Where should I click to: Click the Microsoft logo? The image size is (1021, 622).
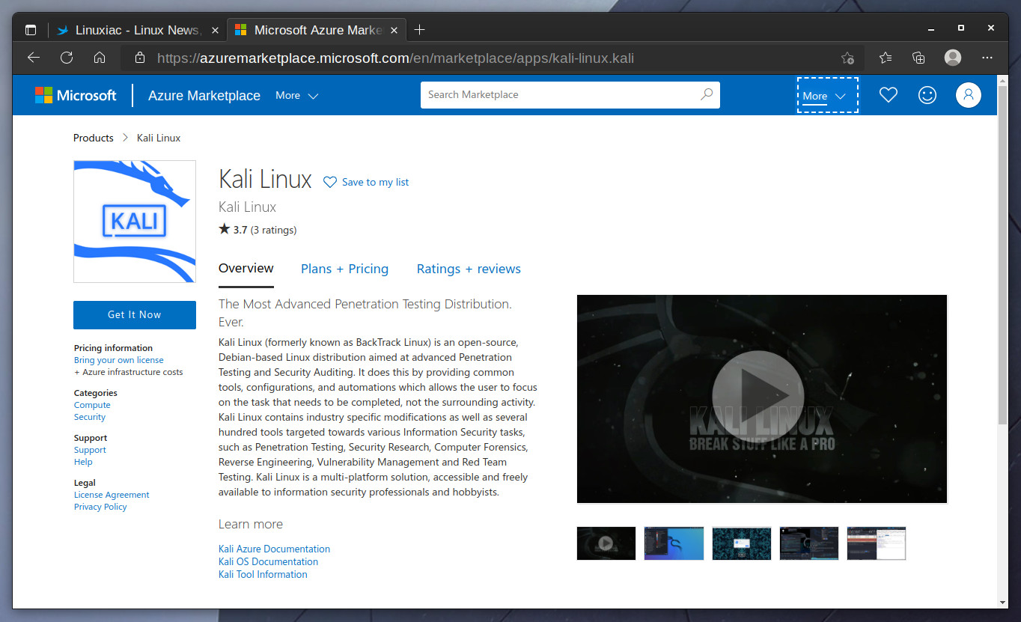[x=76, y=95]
